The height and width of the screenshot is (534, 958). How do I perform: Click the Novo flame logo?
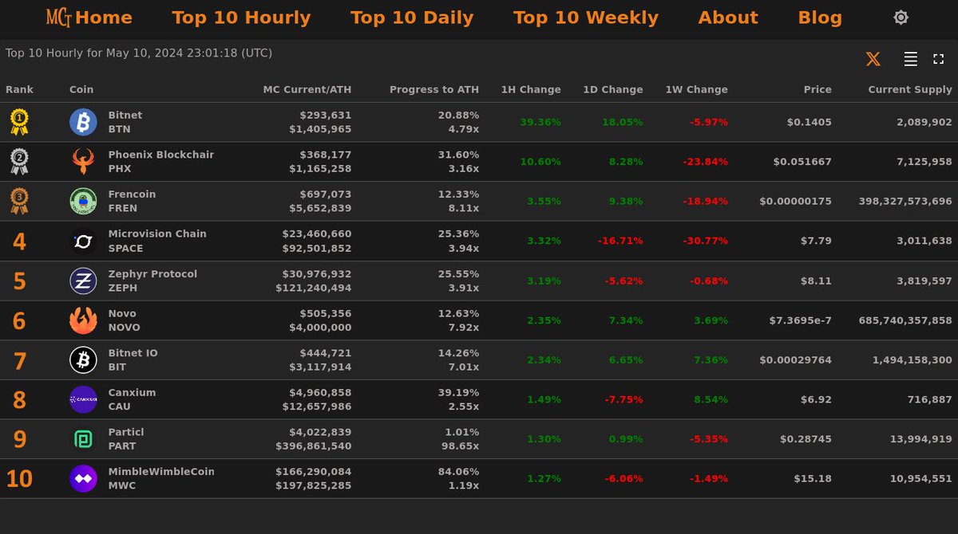[83, 320]
